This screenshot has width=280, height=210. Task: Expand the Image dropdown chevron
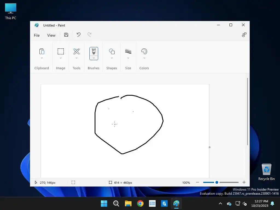[60, 58]
